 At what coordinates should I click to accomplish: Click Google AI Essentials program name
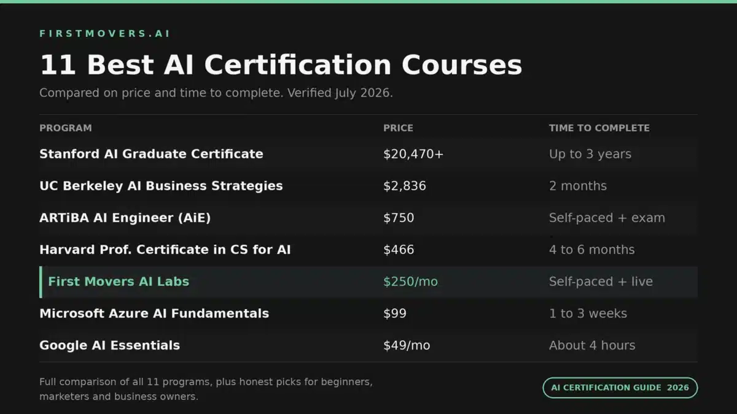110,345
